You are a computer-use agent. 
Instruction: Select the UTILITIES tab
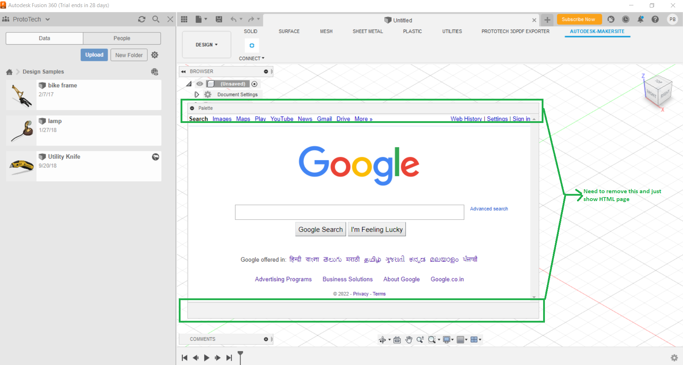click(x=452, y=31)
